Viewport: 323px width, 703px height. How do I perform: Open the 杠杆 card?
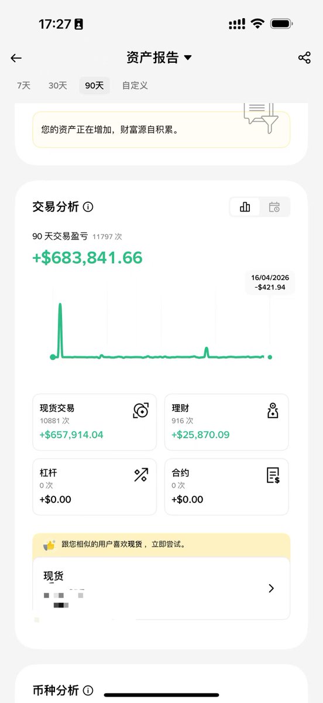pyautogui.click(x=94, y=486)
